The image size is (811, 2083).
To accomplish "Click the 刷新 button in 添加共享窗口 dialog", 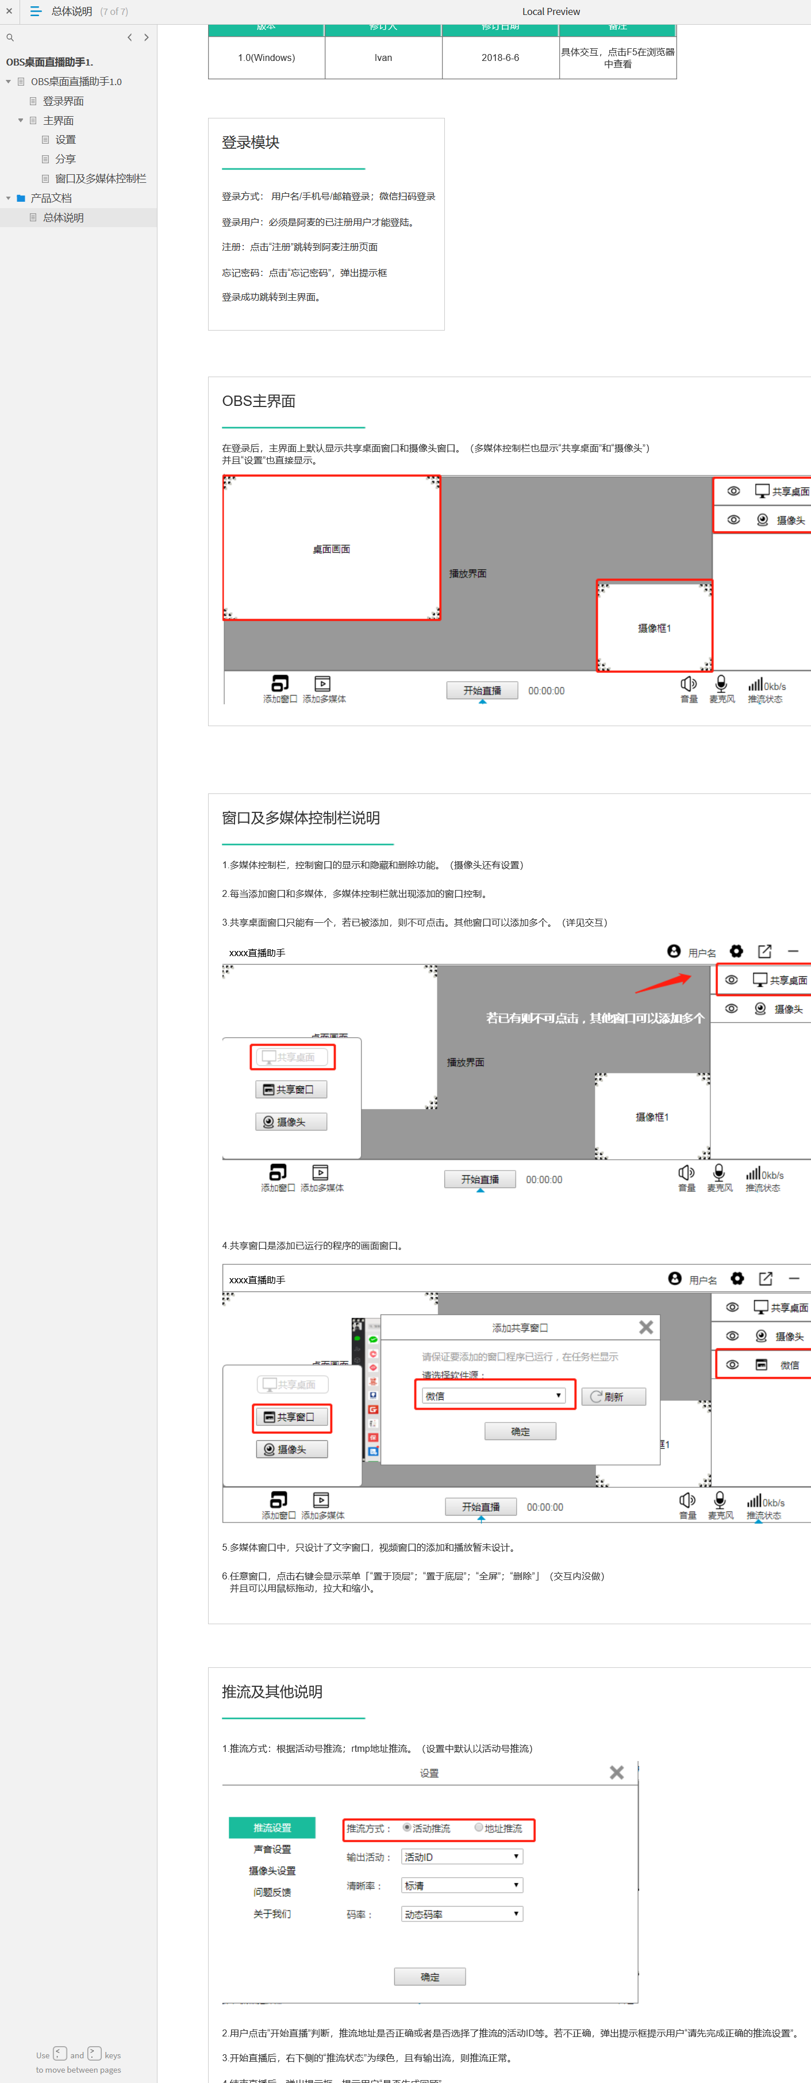I will tap(614, 1397).
